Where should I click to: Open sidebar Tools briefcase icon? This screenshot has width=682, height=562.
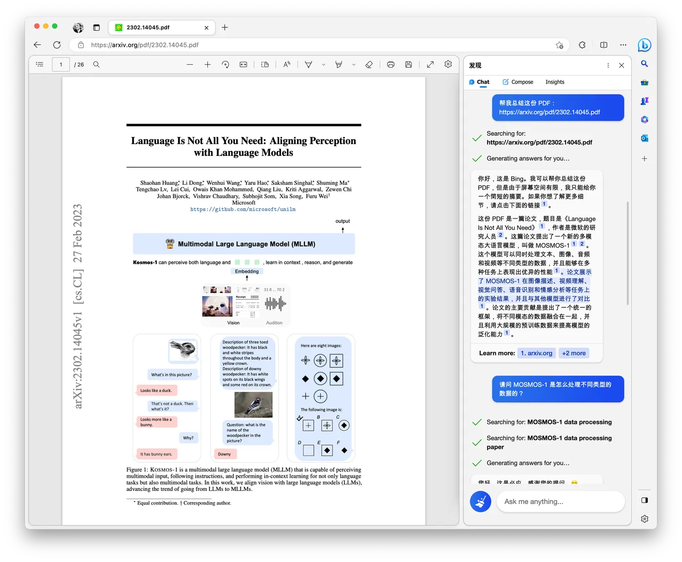[644, 83]
